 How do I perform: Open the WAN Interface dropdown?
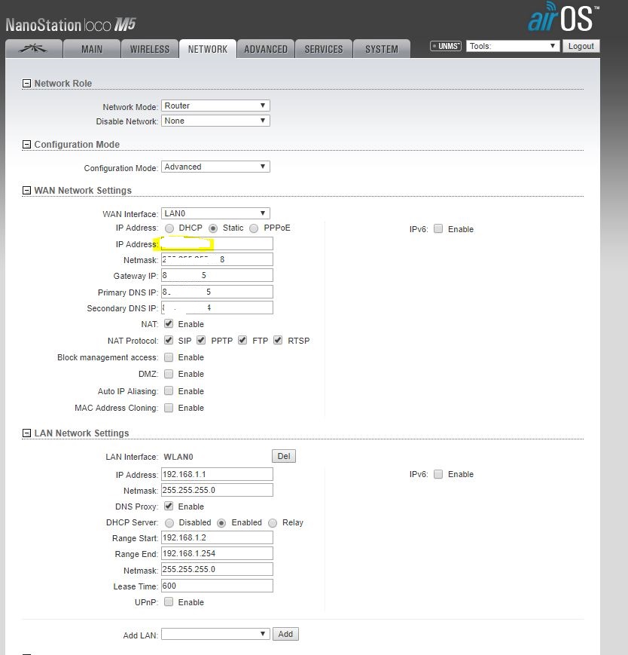[x=215, y=213]
